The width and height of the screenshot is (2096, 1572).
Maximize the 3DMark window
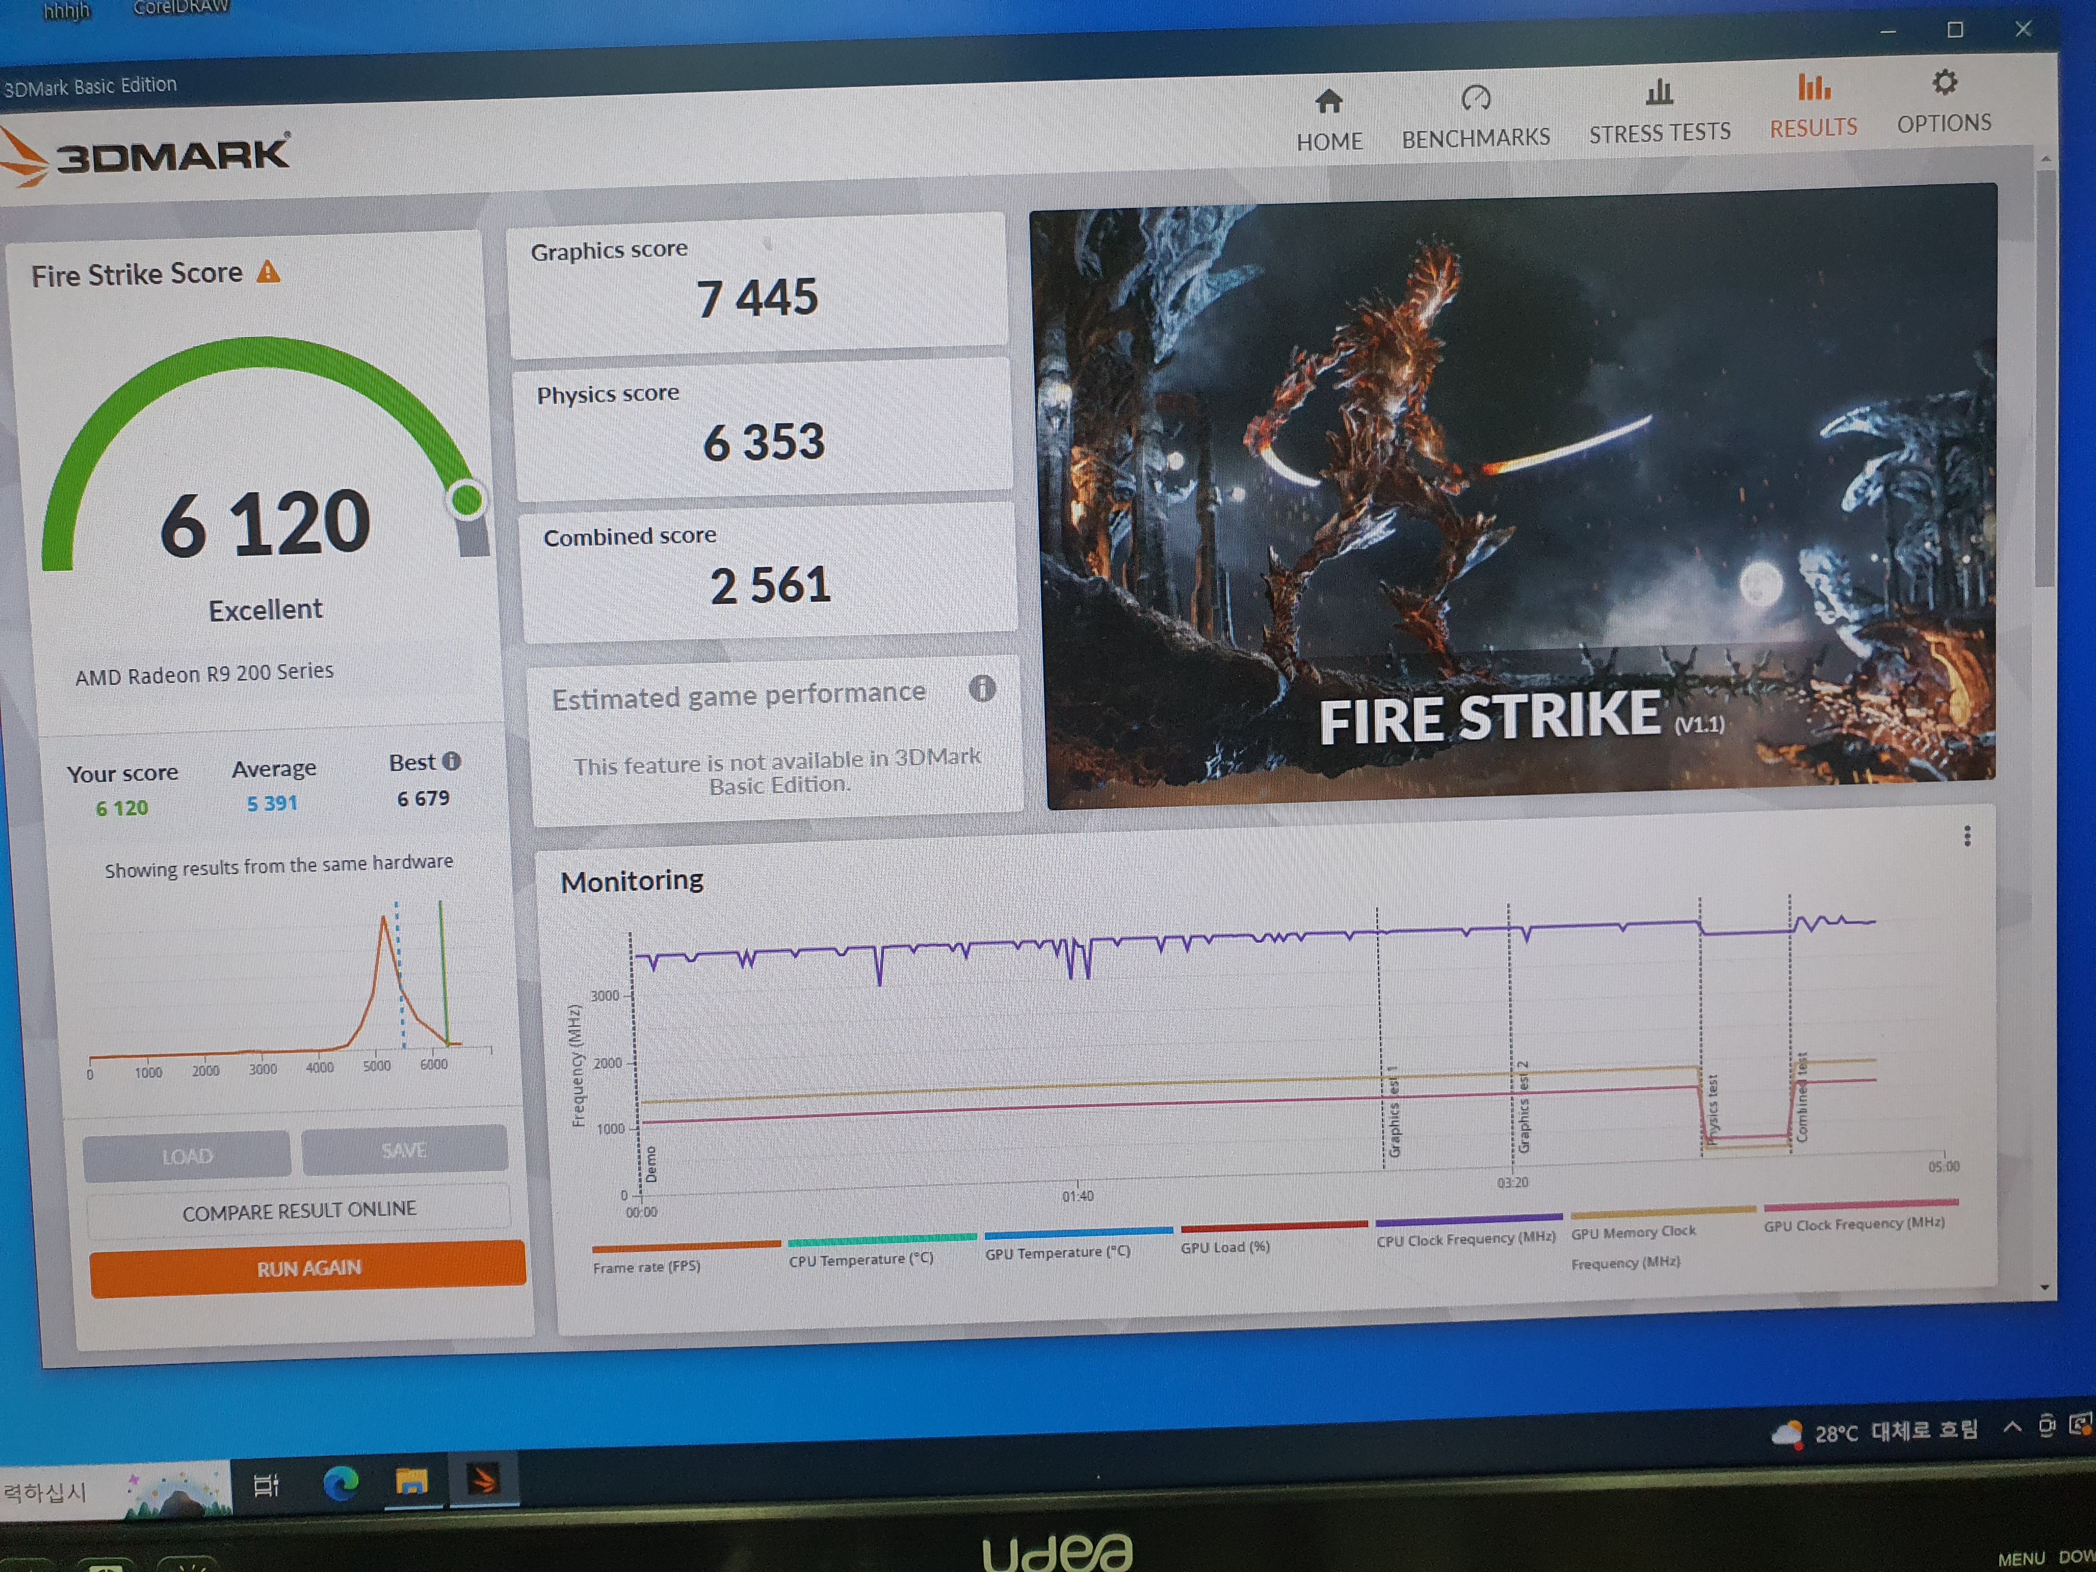pyautogui.click(x=1955, y=30)
